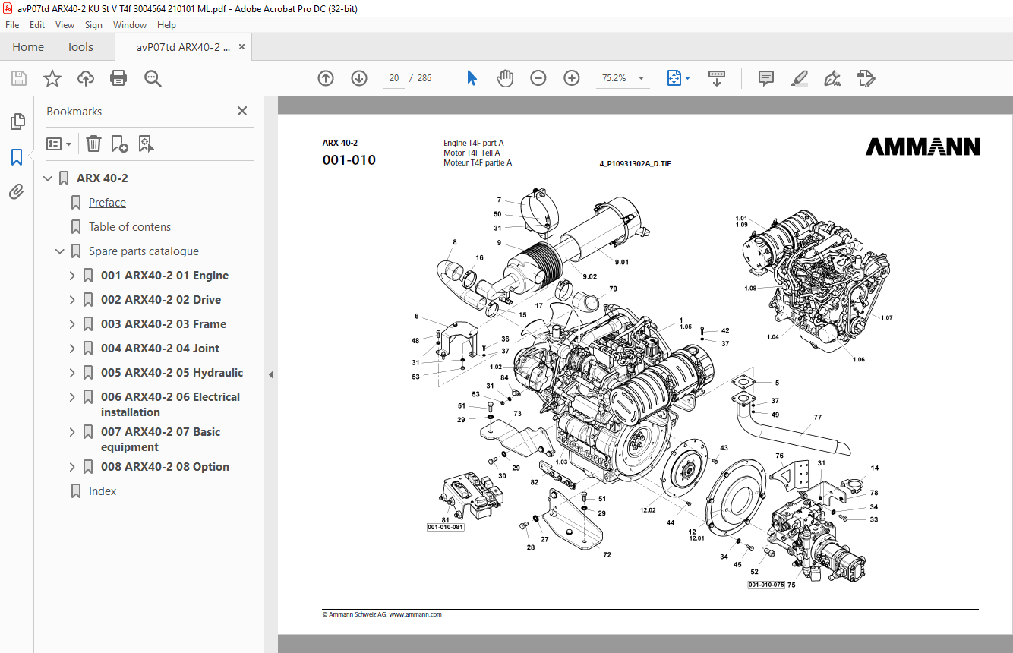The height and width of the screenshot is (653, 1013).
Task: Collapse the Spare parts catalogue bookmark
Action: (x=60, y=251)
